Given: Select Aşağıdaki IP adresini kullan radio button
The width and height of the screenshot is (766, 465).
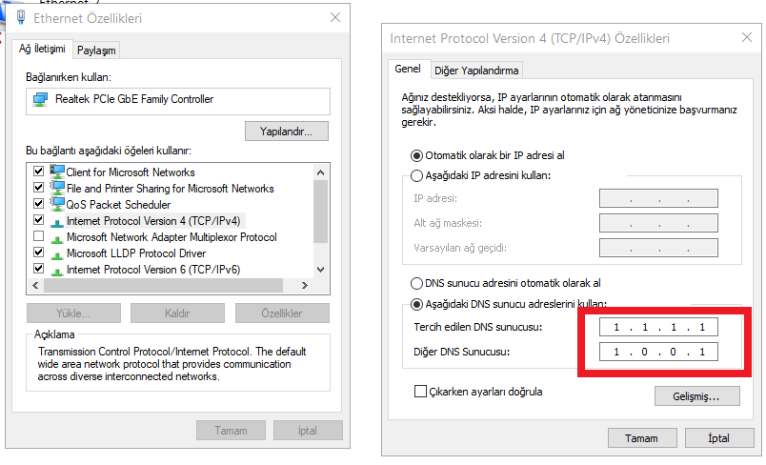Looking at the screenshot, I should 416,175.
